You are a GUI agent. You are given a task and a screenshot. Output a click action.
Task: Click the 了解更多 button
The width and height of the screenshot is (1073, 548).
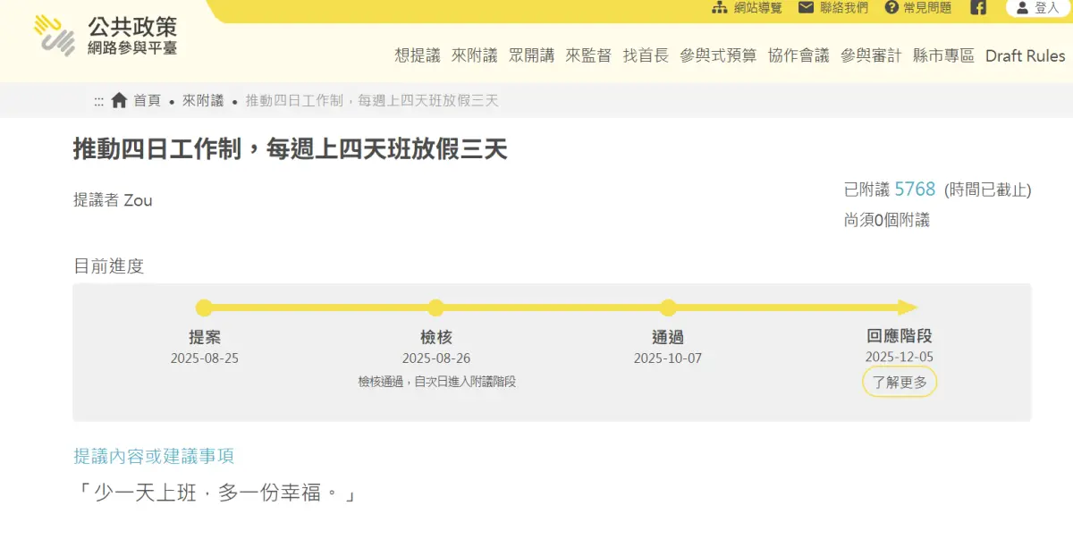pyautogui.click(x=900, y=383)
